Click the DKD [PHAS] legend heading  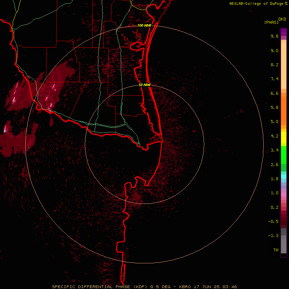[275, 21]
